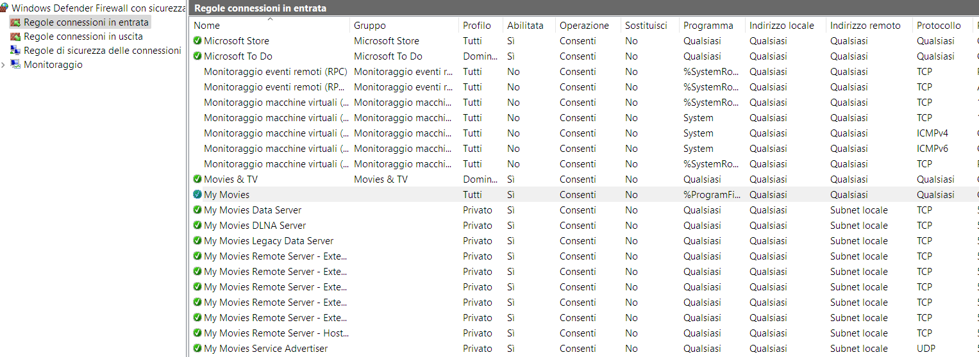Click Sostituisci No cell in My Movies row
979x357 pixels.
[x=632, y=195]
